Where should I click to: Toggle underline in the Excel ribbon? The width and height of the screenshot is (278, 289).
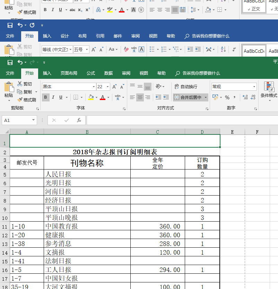coord(61,97)
